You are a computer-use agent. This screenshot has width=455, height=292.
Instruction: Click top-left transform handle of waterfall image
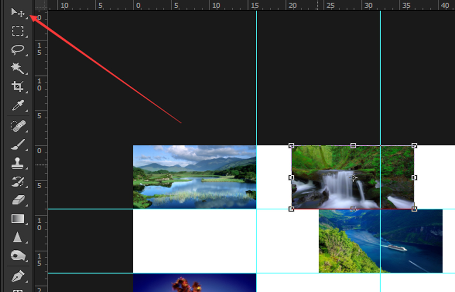tap(291, 146)
